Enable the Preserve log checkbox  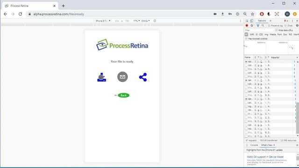269,26
